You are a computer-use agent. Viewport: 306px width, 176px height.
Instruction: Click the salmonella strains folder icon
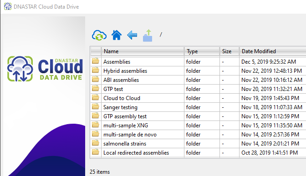pyautogui.click(x=96, y=143)
